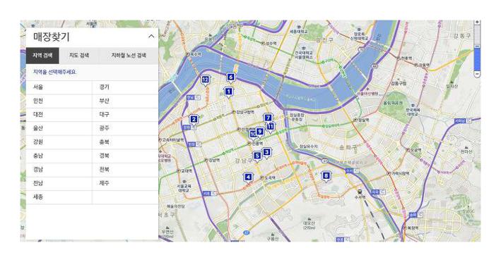The image size is (501, 262).
Task: Click the map zoom level slider handle
Action: (477, 46)
